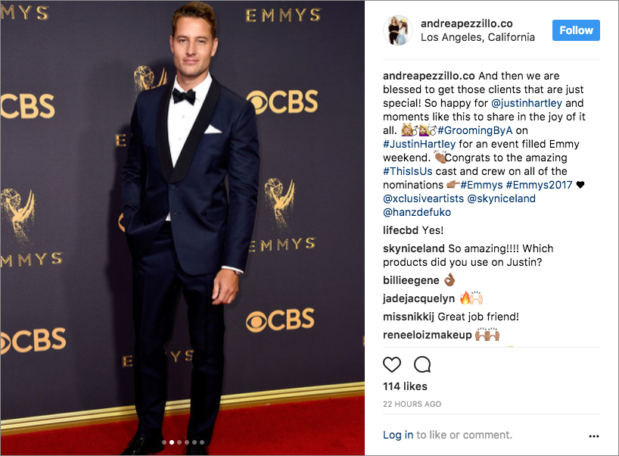This screenshot has height=456, width=619.
Task: Visit the @hanzdefuko profile
Action: 417,212
